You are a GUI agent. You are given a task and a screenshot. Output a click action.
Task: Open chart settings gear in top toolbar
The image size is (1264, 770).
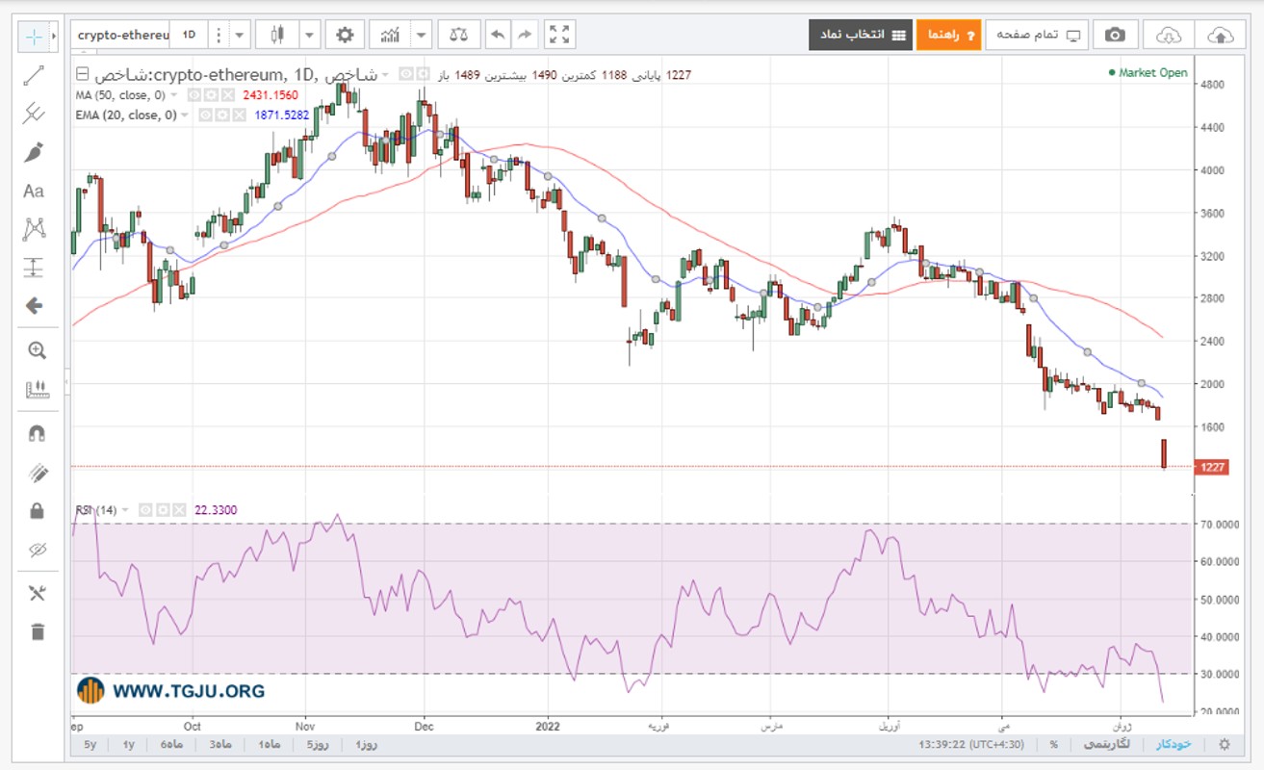coord(345,36)
